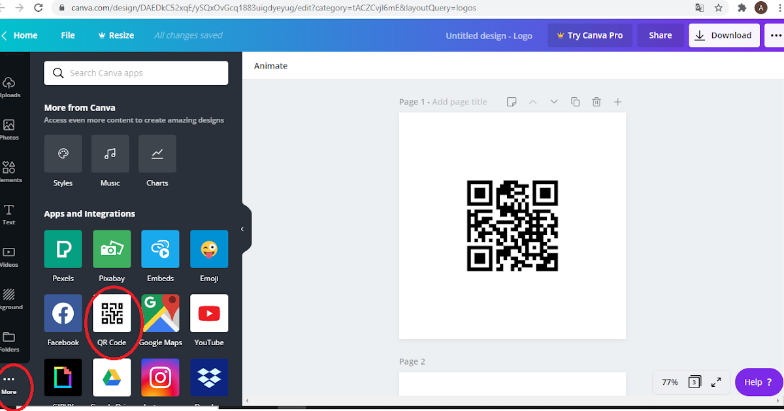Open the Background side panel
This screenshot has height=411, width=784.
9,299
